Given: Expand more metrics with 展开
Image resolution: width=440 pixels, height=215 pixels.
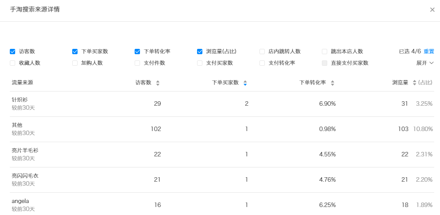Looking at the screenshot, I should pos(425,63).
